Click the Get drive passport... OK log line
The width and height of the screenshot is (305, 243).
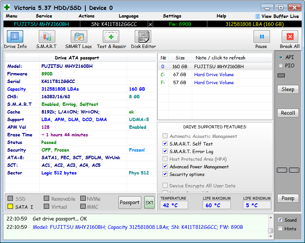tap(60, 219)
